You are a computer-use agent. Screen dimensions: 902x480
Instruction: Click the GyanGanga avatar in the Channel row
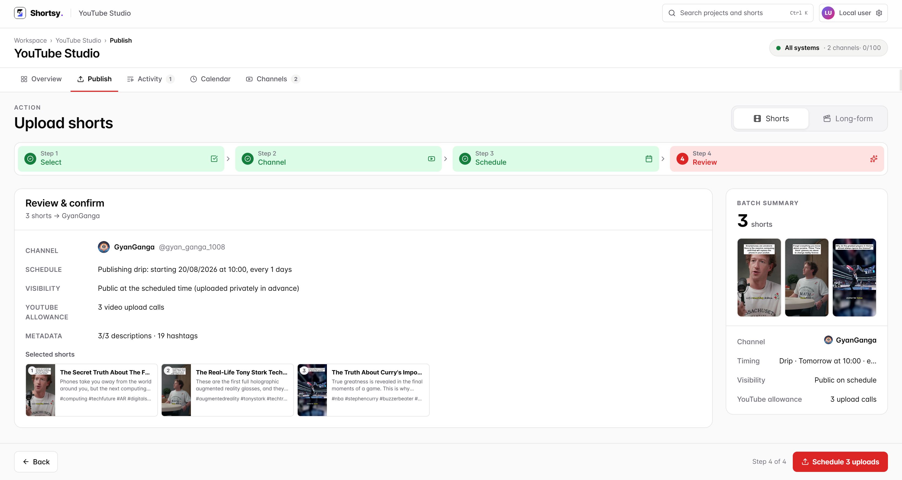(104, 247)
